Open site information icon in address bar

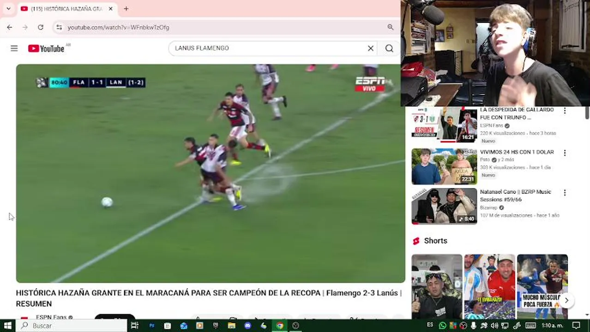point(59,27)
